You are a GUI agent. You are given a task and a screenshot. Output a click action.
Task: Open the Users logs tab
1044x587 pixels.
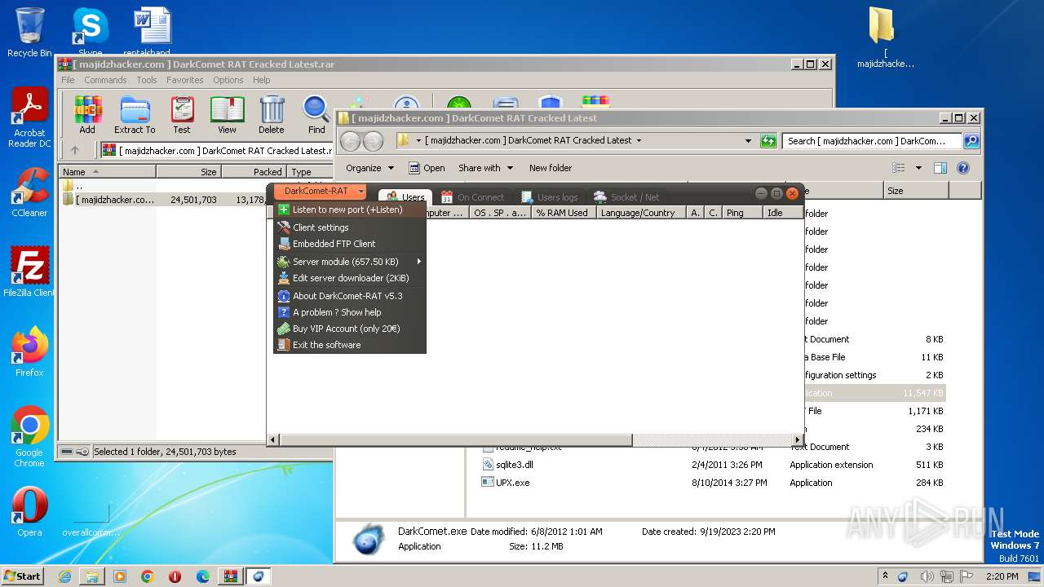tap(549, 196)
